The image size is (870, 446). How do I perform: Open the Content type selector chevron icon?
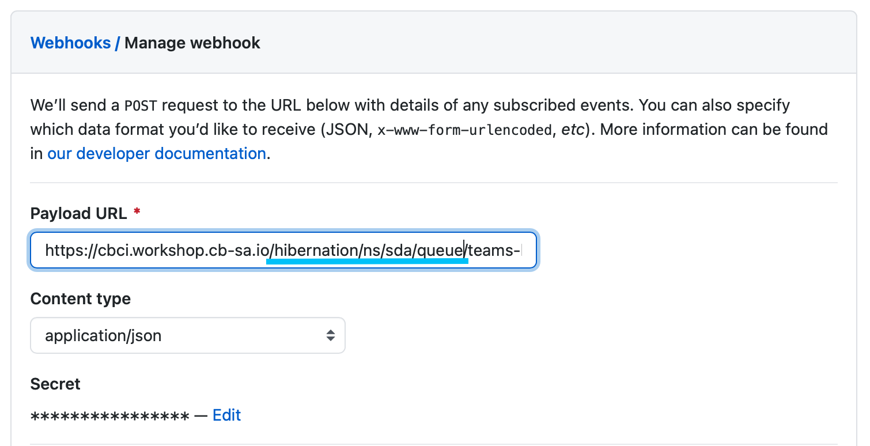coord(331,335)
